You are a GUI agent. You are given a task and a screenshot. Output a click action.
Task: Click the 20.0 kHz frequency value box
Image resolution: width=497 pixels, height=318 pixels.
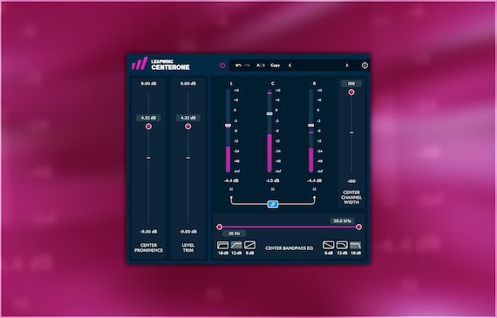pyautogui.click(x=342, y=220)
